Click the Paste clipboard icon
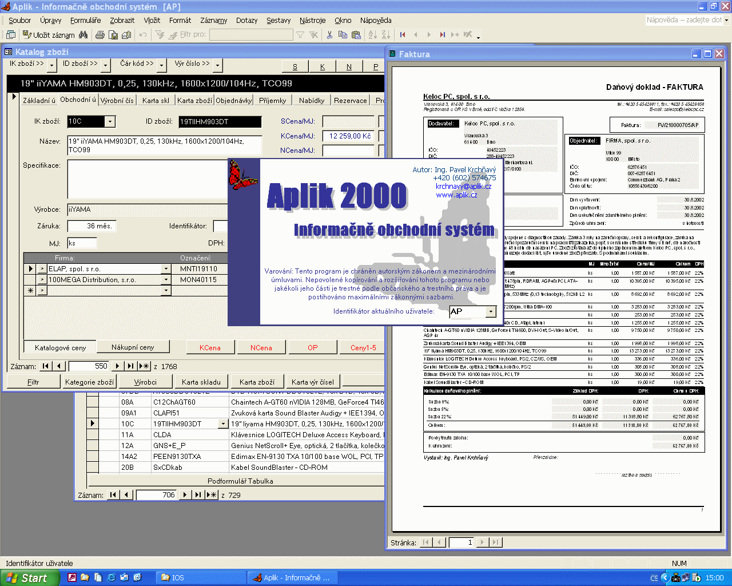 (356, 35)
